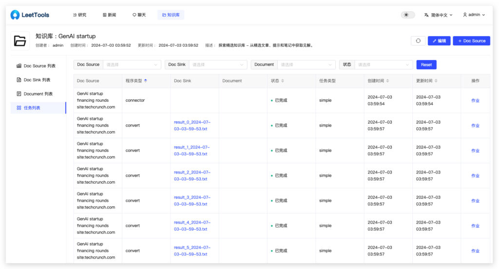The height and width of the screenshot is (269, 499).
Task: Sort by the 程序类型 column sorter
Action: 145,81
